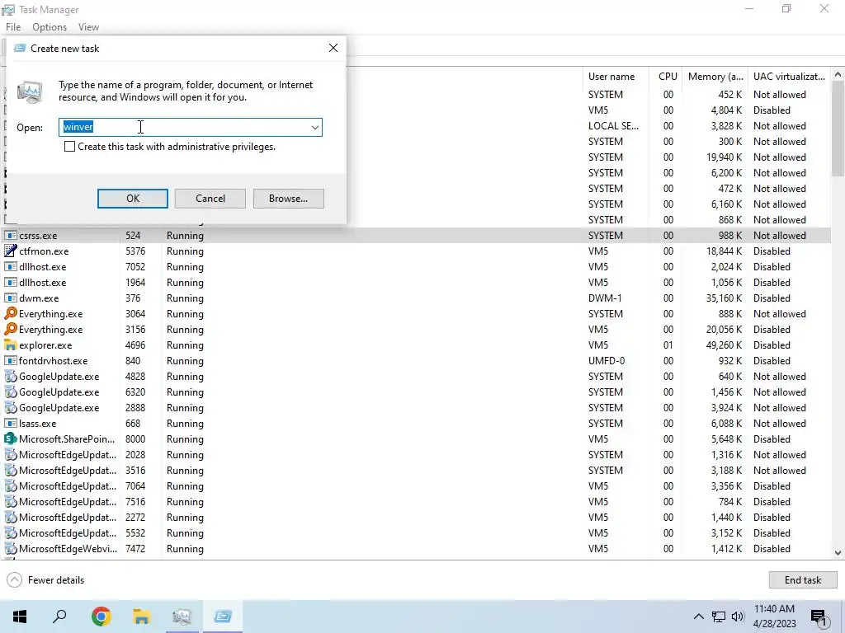
Task: Click the ctfmon.exe pen icon
Action: [x=10, y=251]
